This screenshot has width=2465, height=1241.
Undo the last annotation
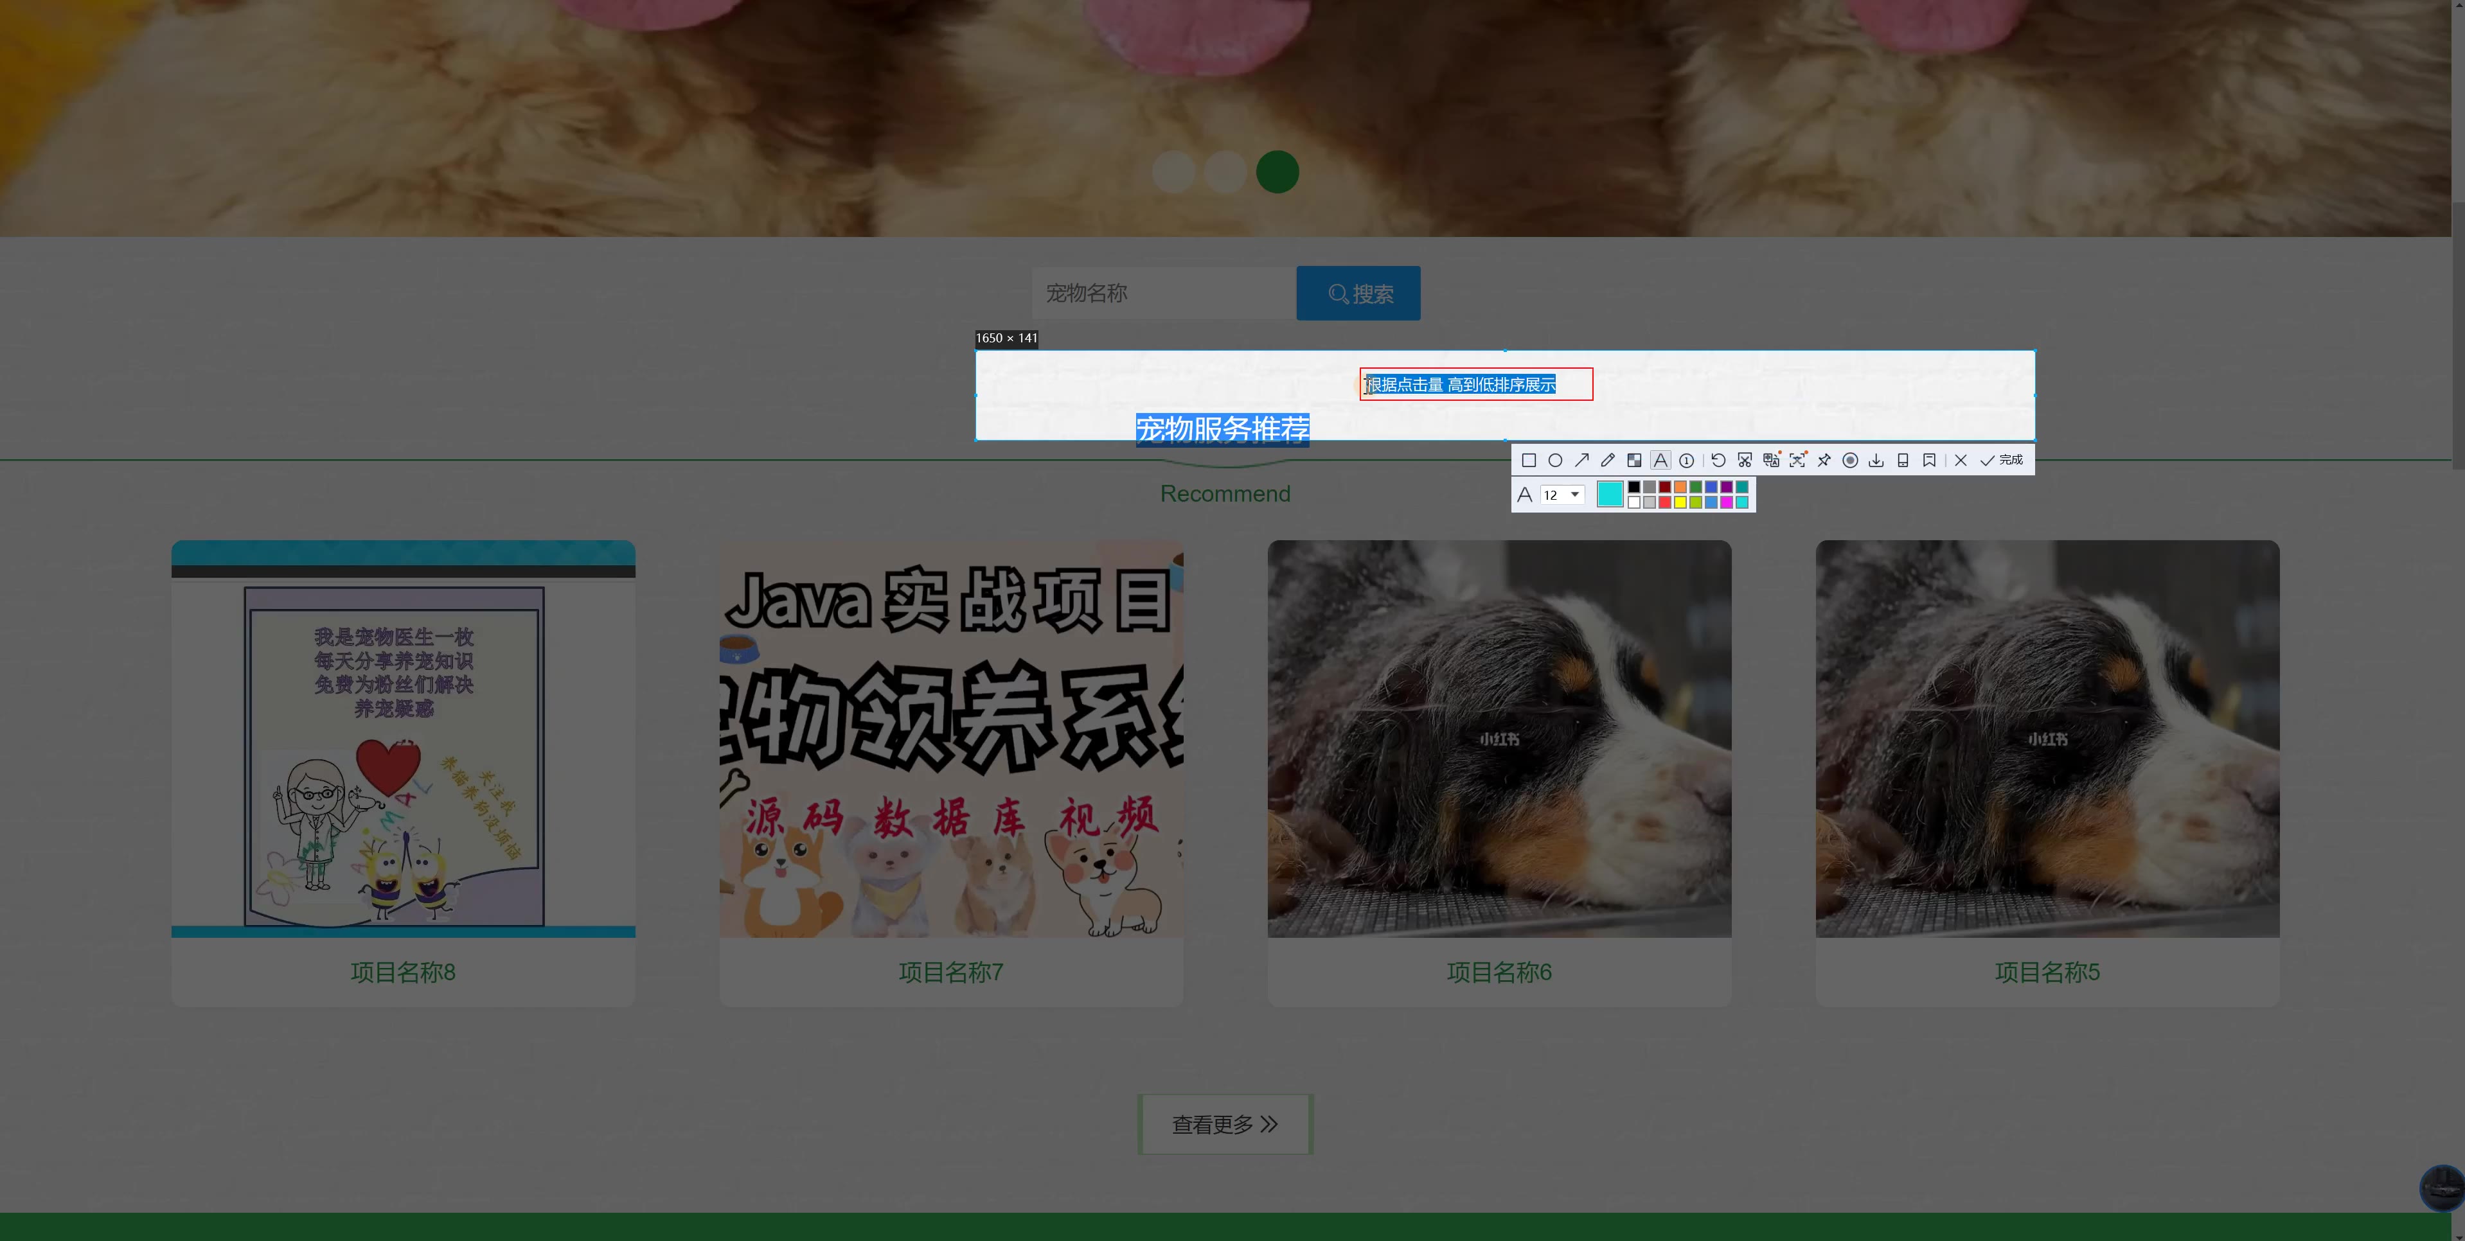coord(1718,460)
